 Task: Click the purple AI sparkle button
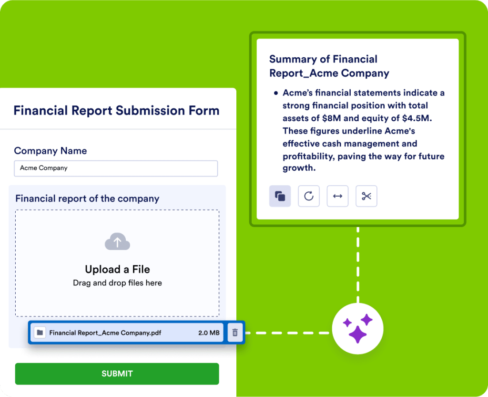pyautogui.click(x=357, y=328)
